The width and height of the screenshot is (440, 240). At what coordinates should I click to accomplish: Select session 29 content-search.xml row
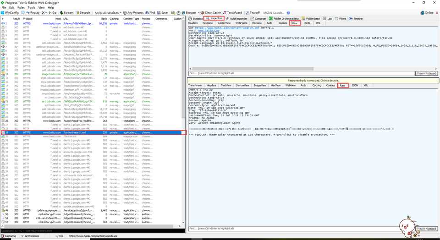[x=93, y=132]
